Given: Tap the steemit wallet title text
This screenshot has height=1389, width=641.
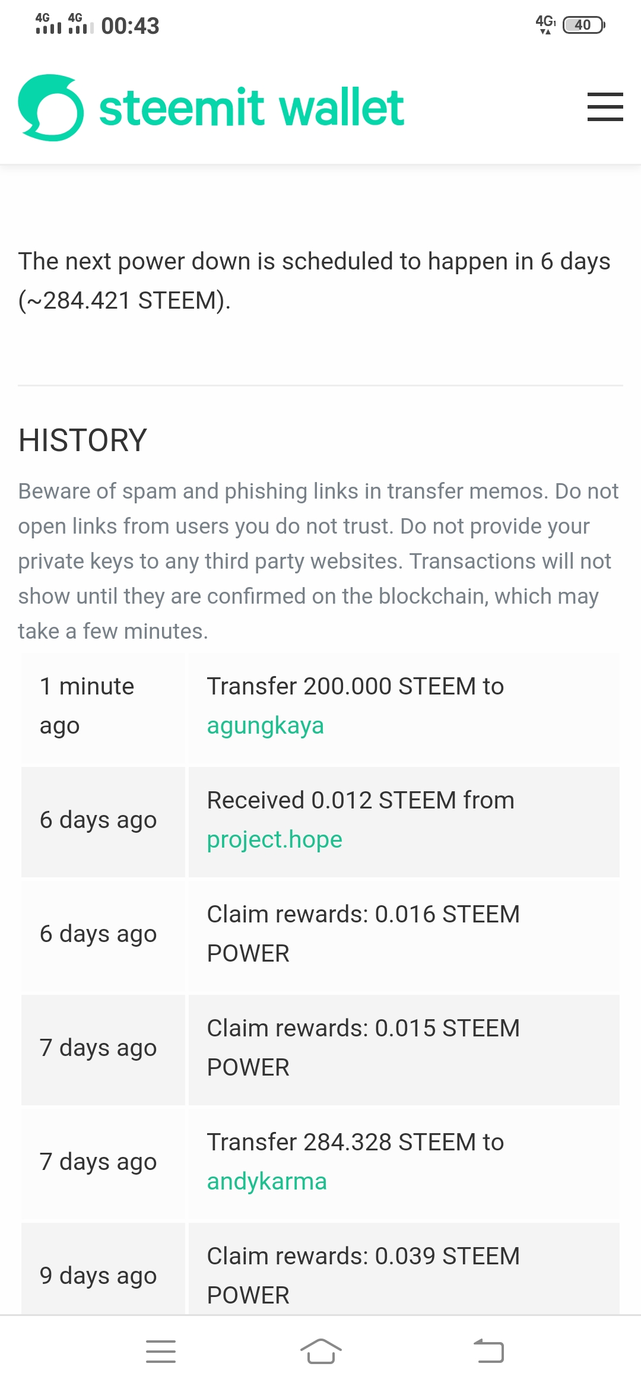Looking at the screenshot, I should 251,107.
